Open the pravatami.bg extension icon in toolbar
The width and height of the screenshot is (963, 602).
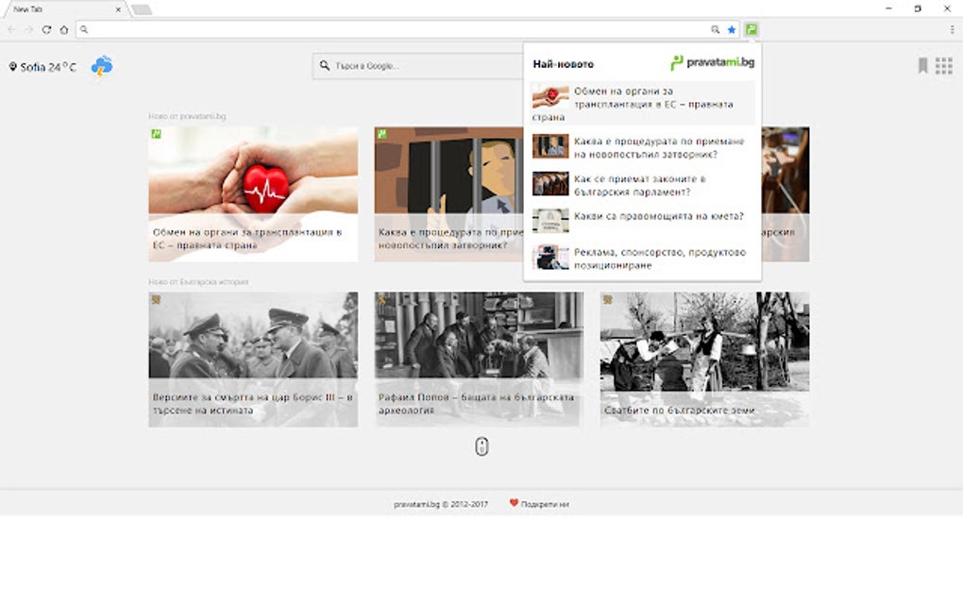[751, 29]
